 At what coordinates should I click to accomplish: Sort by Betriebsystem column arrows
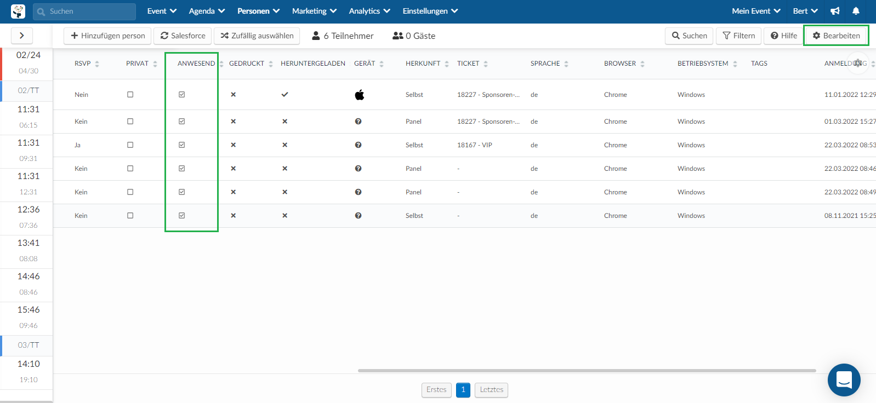[735, 64]
